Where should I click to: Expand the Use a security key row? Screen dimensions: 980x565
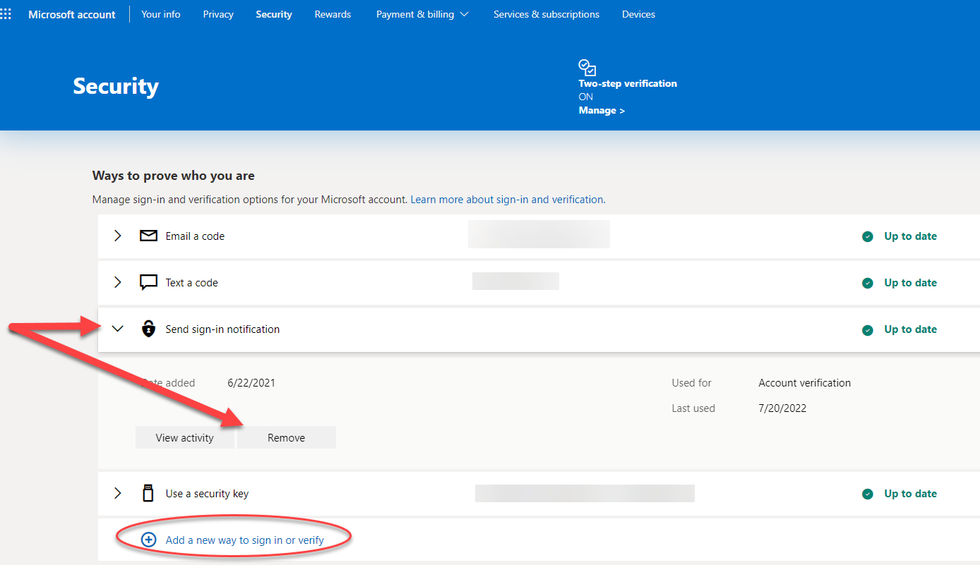click(118, 494)
